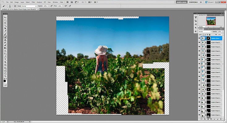The image size is (227, 123).
Task: Select the Shape tool
Action: (5, 65)
